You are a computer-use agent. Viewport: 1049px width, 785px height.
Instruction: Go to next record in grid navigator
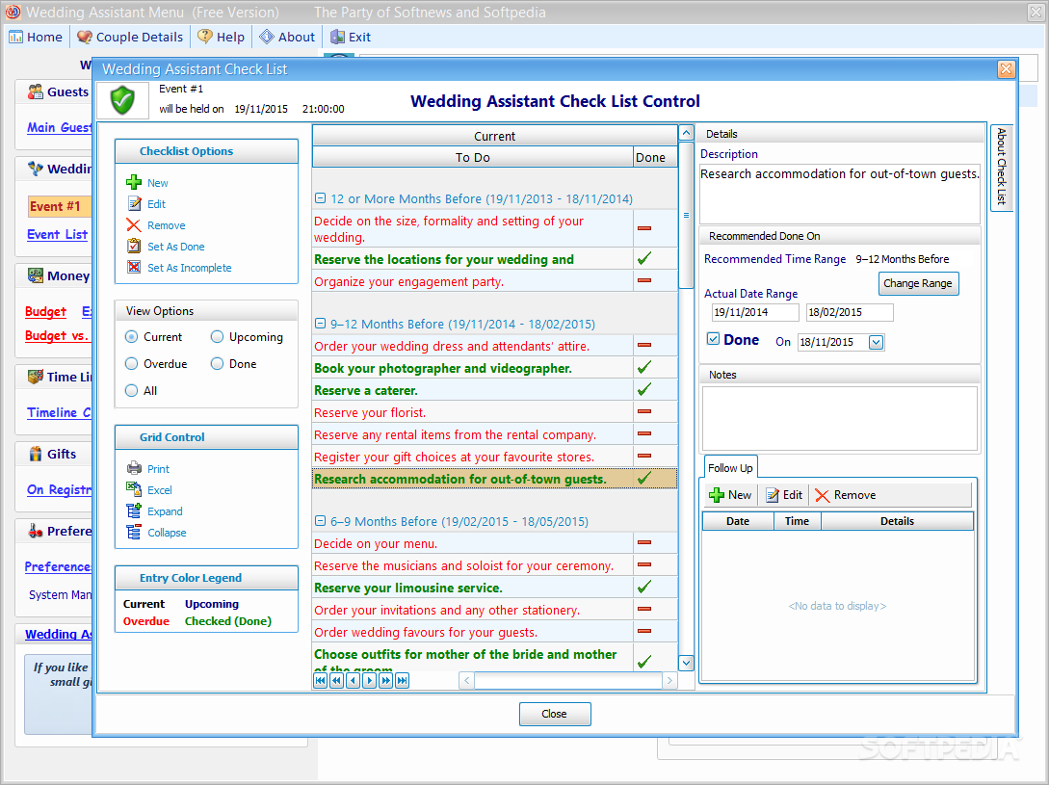coord(369,681)
